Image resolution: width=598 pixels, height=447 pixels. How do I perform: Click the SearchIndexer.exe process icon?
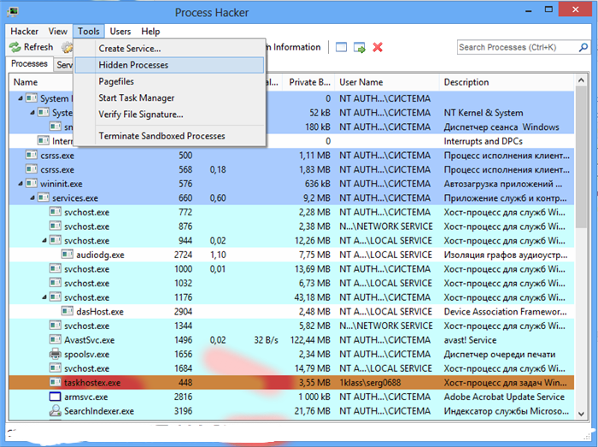click(x=56, y=411)
